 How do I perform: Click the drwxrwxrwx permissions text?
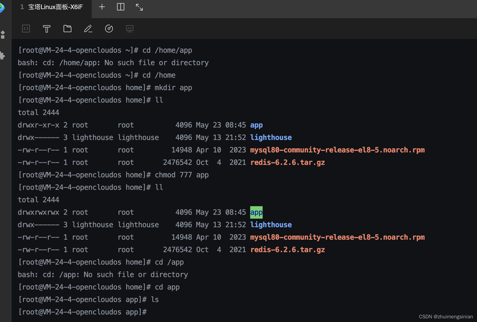(x=38, y=212)
